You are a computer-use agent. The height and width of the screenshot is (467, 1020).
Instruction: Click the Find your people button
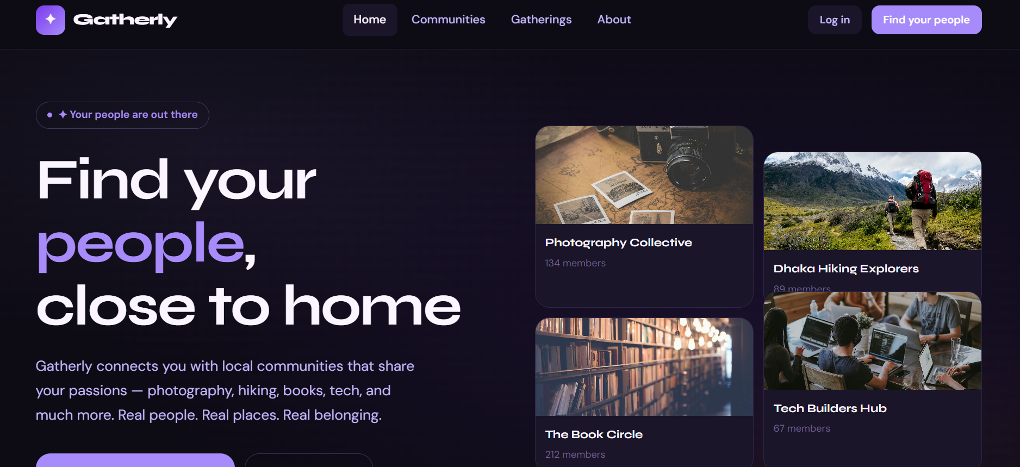(926, 20)
